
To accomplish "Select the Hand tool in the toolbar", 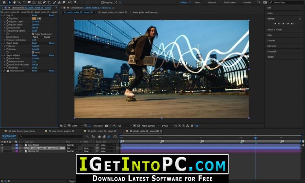I will [14, 2].
